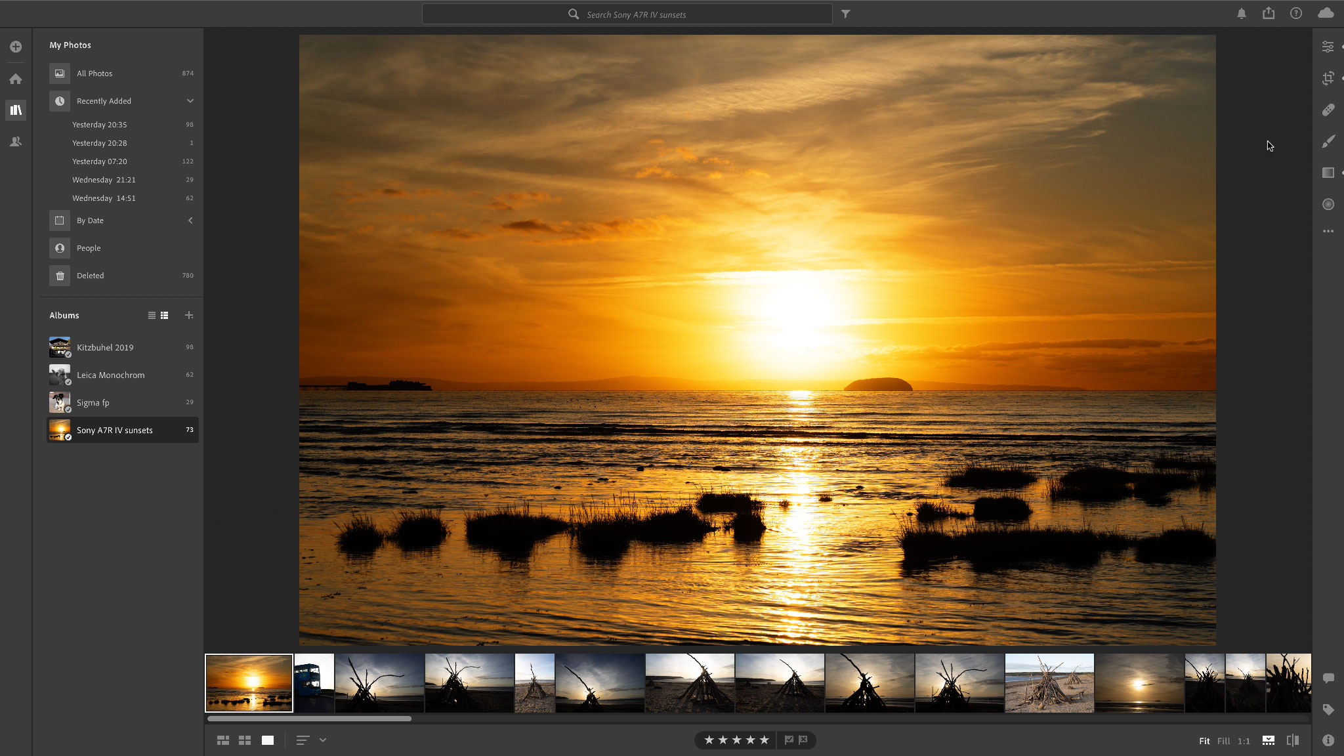Click the filmstrip horizontal scrollbar

309,719
